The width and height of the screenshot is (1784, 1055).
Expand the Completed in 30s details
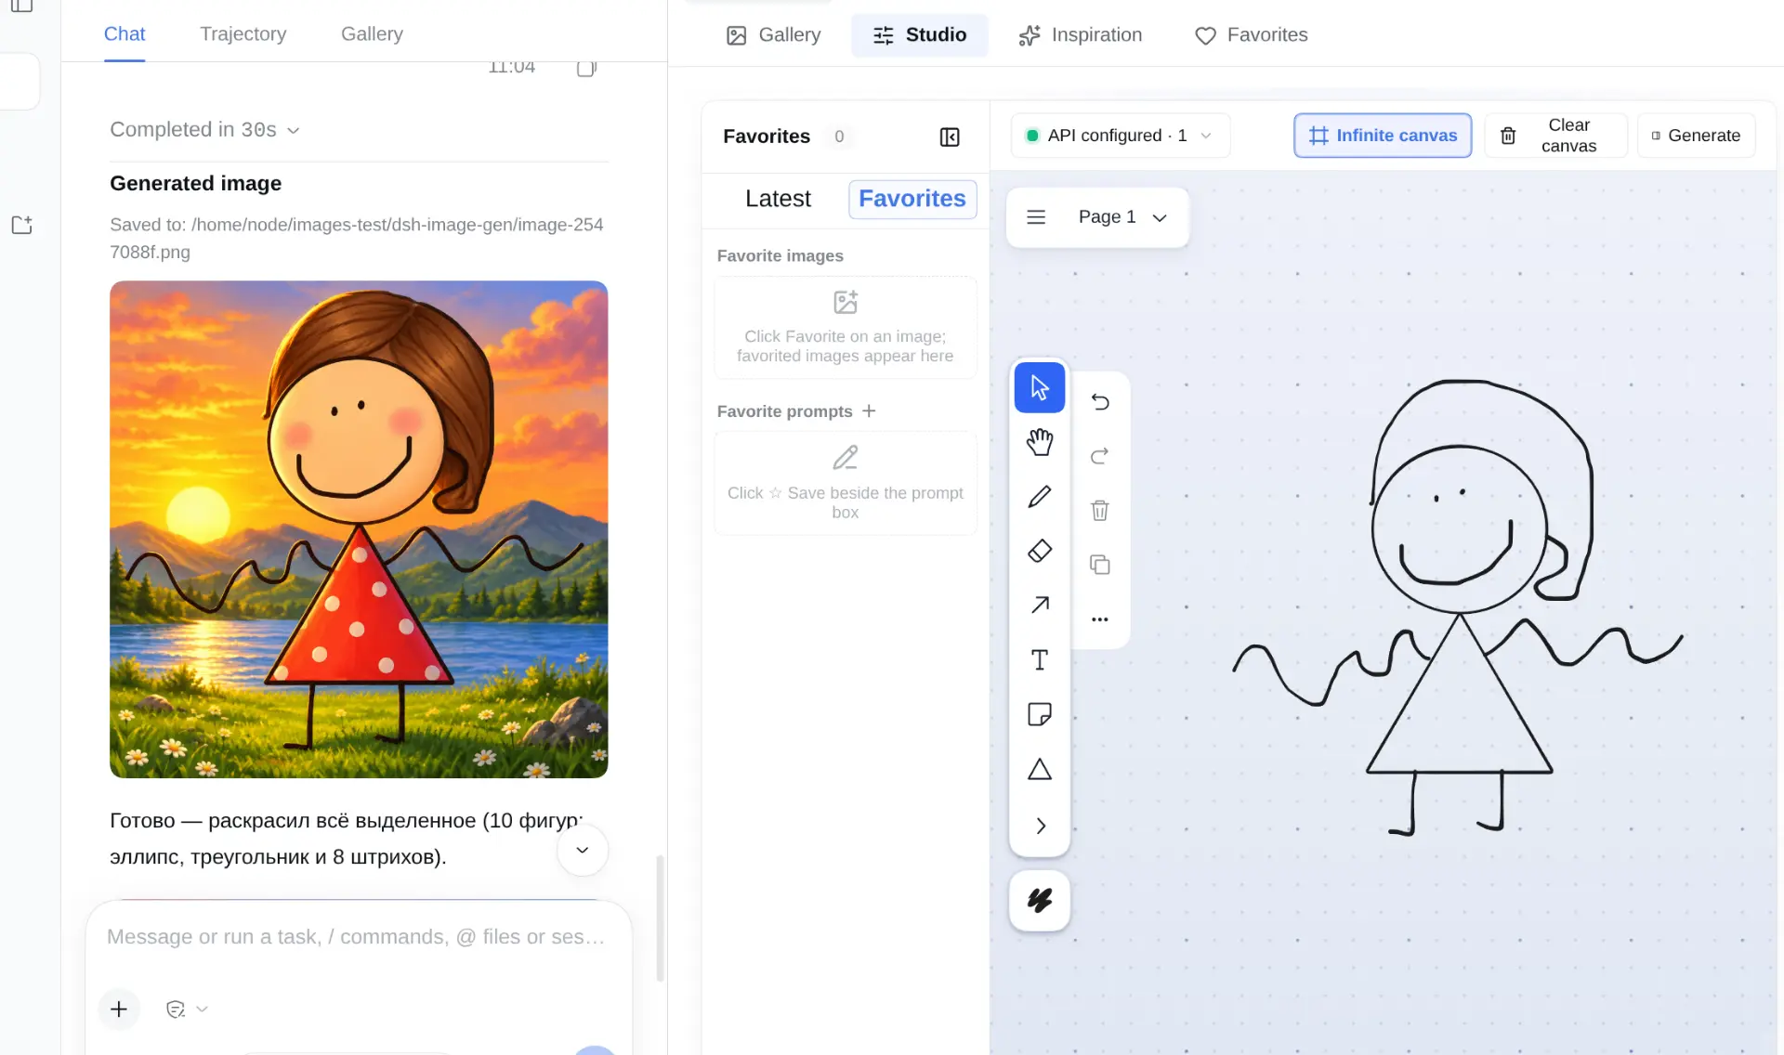[204, 130]
